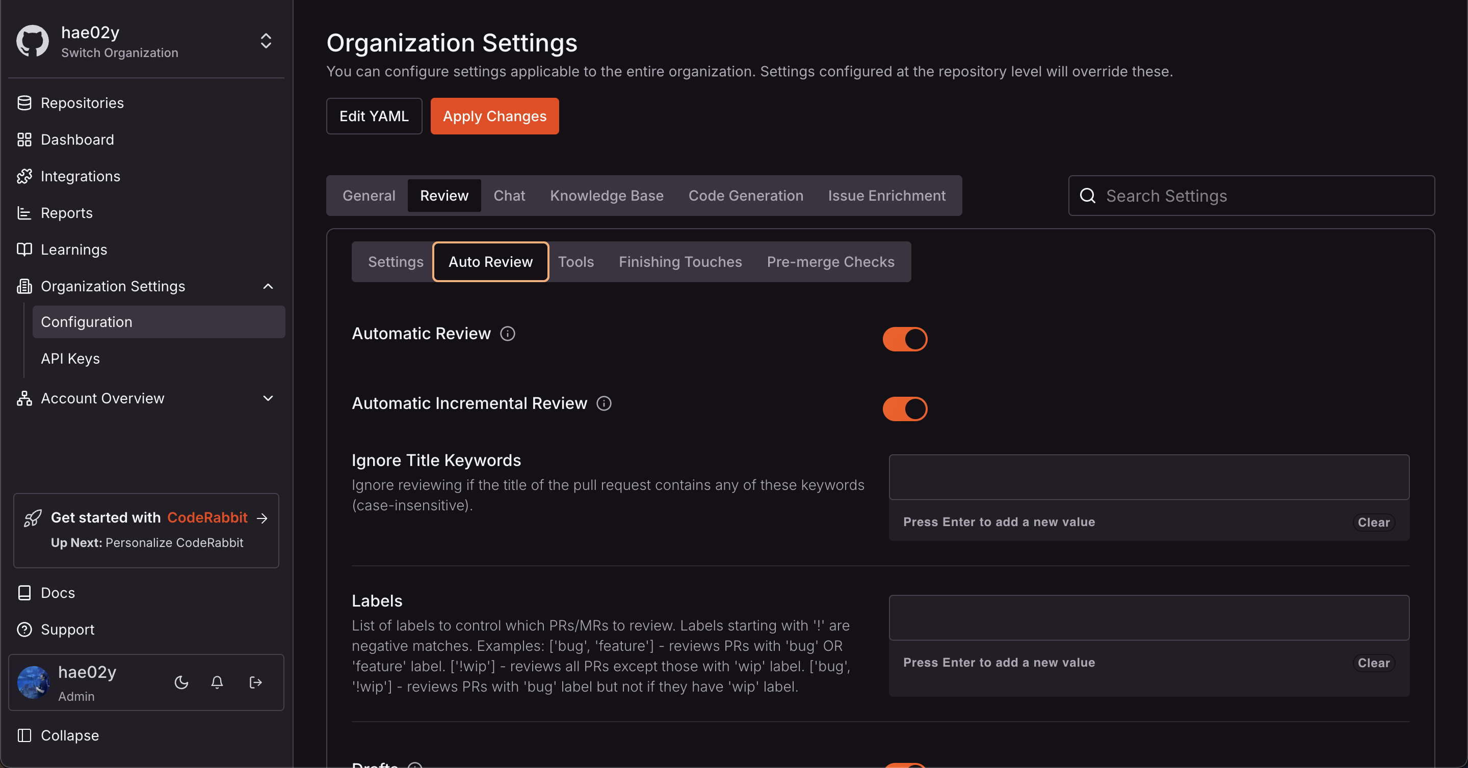
Task: Click Apply Changes button
Action: coord(494,116)
